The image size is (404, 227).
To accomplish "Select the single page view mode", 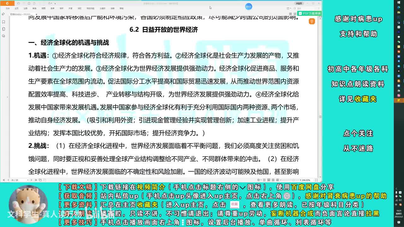I will point(264,180).
